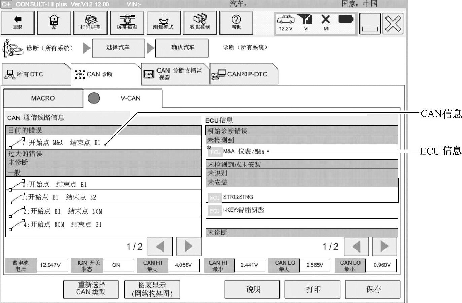The image size is (462, 303).
Task: Click the battery status icon
Action: point(346,19)
